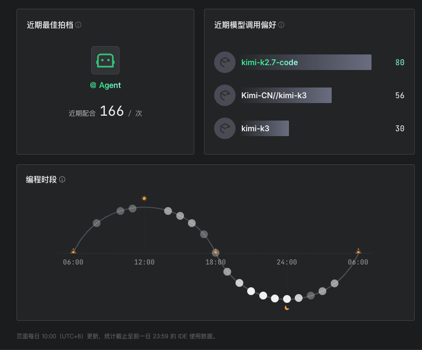Screen dimensions: 422x350
Task: Click the 编程时段 heading
Action: 41,179
